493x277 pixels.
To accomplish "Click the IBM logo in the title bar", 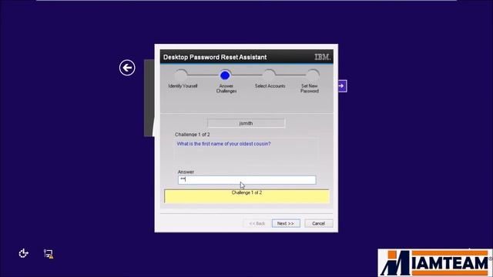I will 322,57.
